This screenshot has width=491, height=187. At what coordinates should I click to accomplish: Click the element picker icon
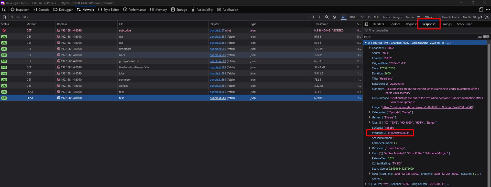coord(4,10)
